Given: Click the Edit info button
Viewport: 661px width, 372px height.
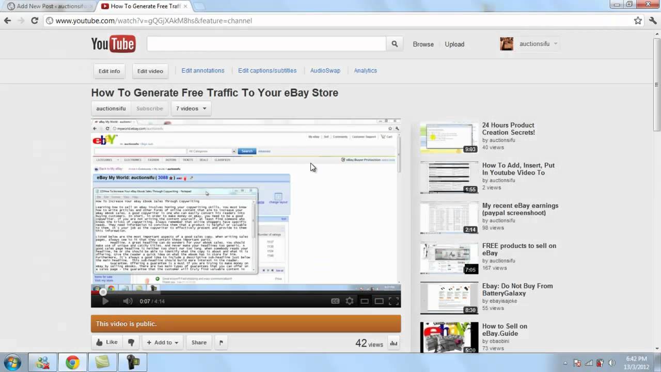Looking at the screenshot, I should (x=109, y=71).
